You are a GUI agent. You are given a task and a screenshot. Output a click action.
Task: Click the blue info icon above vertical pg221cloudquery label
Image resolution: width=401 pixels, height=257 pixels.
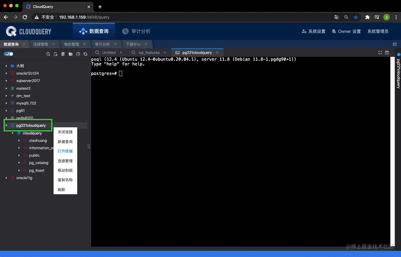(398, 54)
